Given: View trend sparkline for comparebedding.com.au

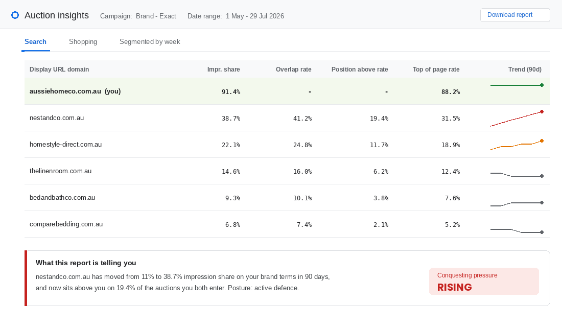Looking at the screenshot, I should 517,231.
